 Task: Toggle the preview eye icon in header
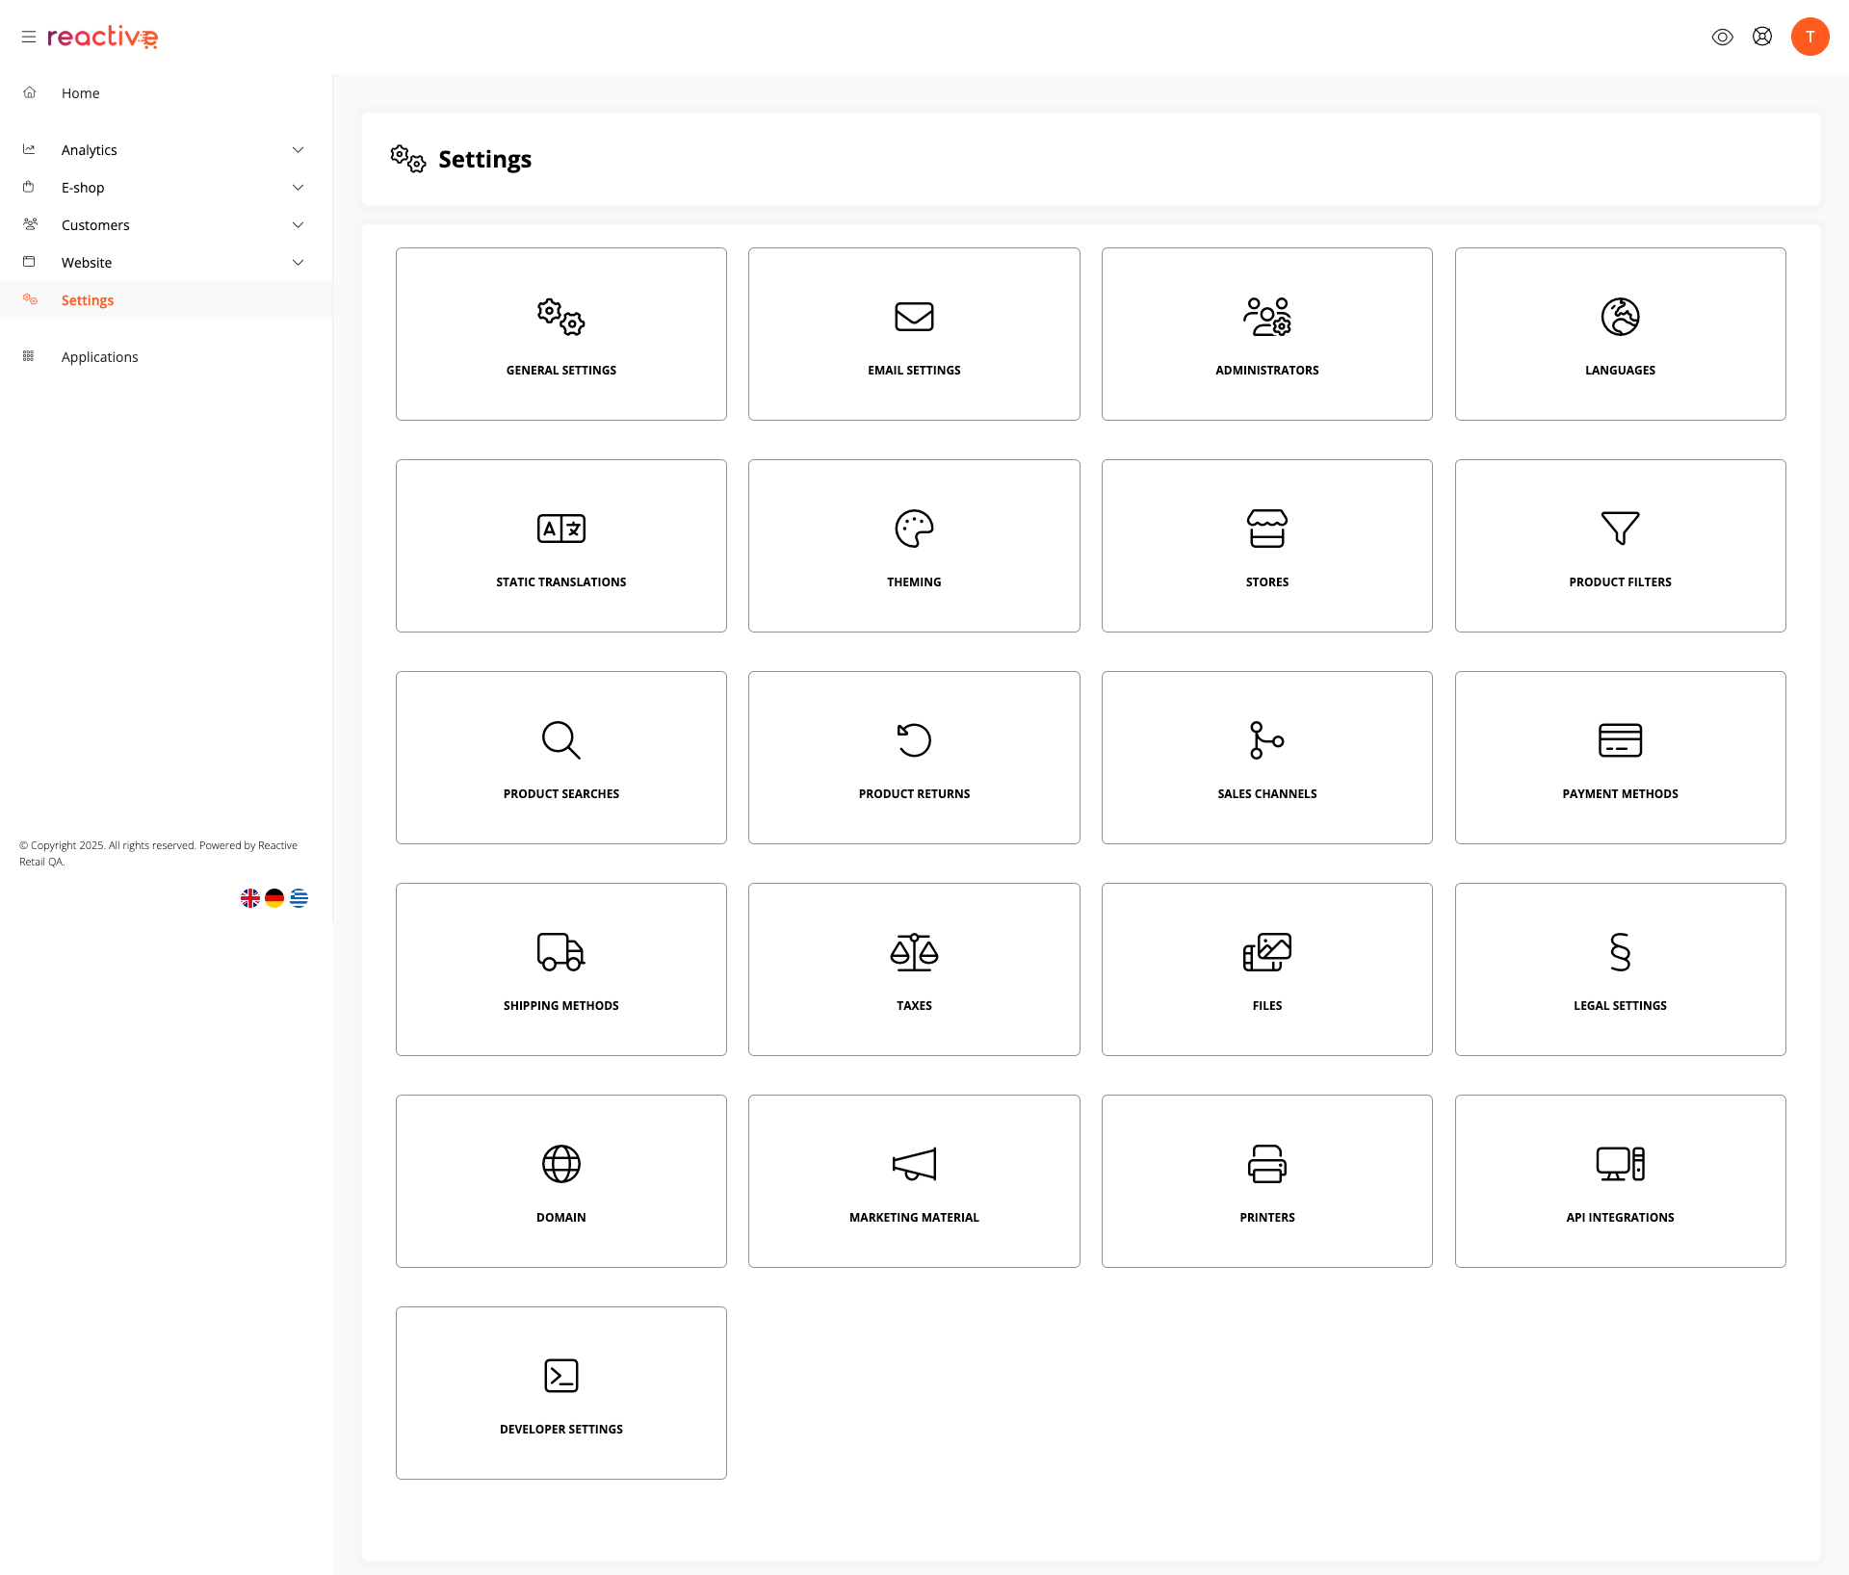(1722, 37)
